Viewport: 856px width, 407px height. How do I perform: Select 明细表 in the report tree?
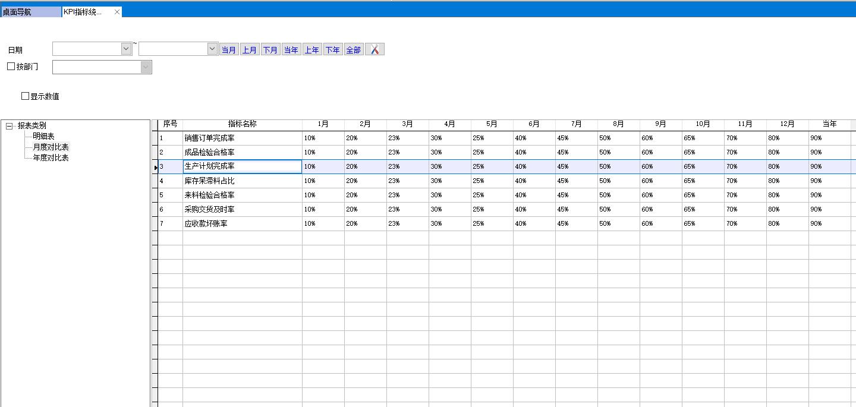[43, 136]
